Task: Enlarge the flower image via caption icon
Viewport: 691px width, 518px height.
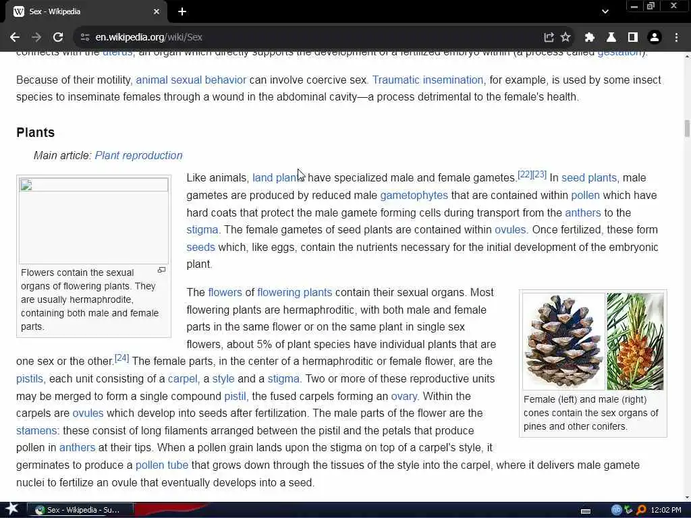Action: [162, 270]
